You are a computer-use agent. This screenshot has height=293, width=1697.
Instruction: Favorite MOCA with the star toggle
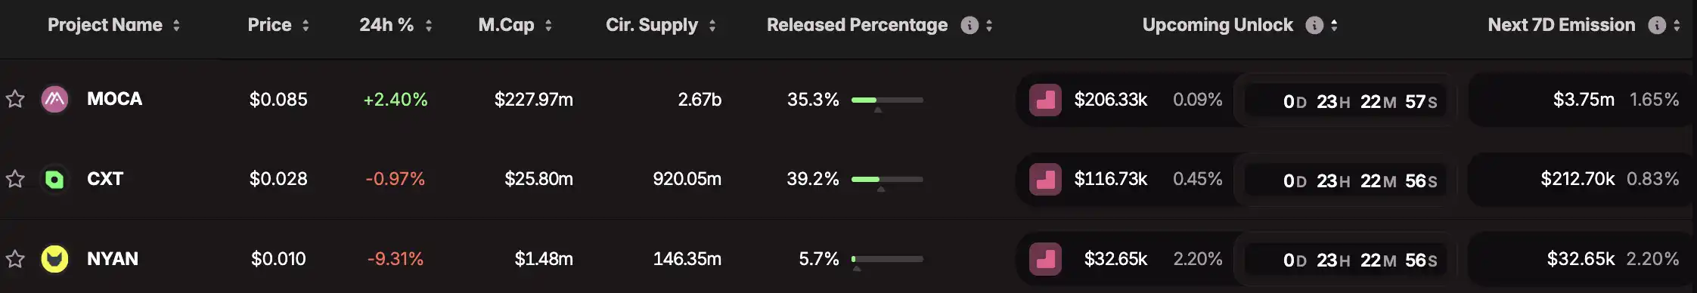coord(15,99)
